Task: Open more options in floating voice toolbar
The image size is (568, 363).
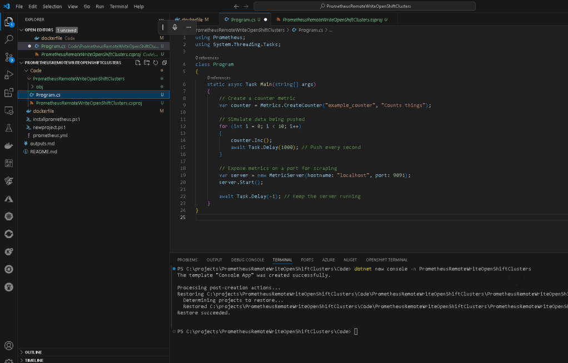Action: point(189,27)
